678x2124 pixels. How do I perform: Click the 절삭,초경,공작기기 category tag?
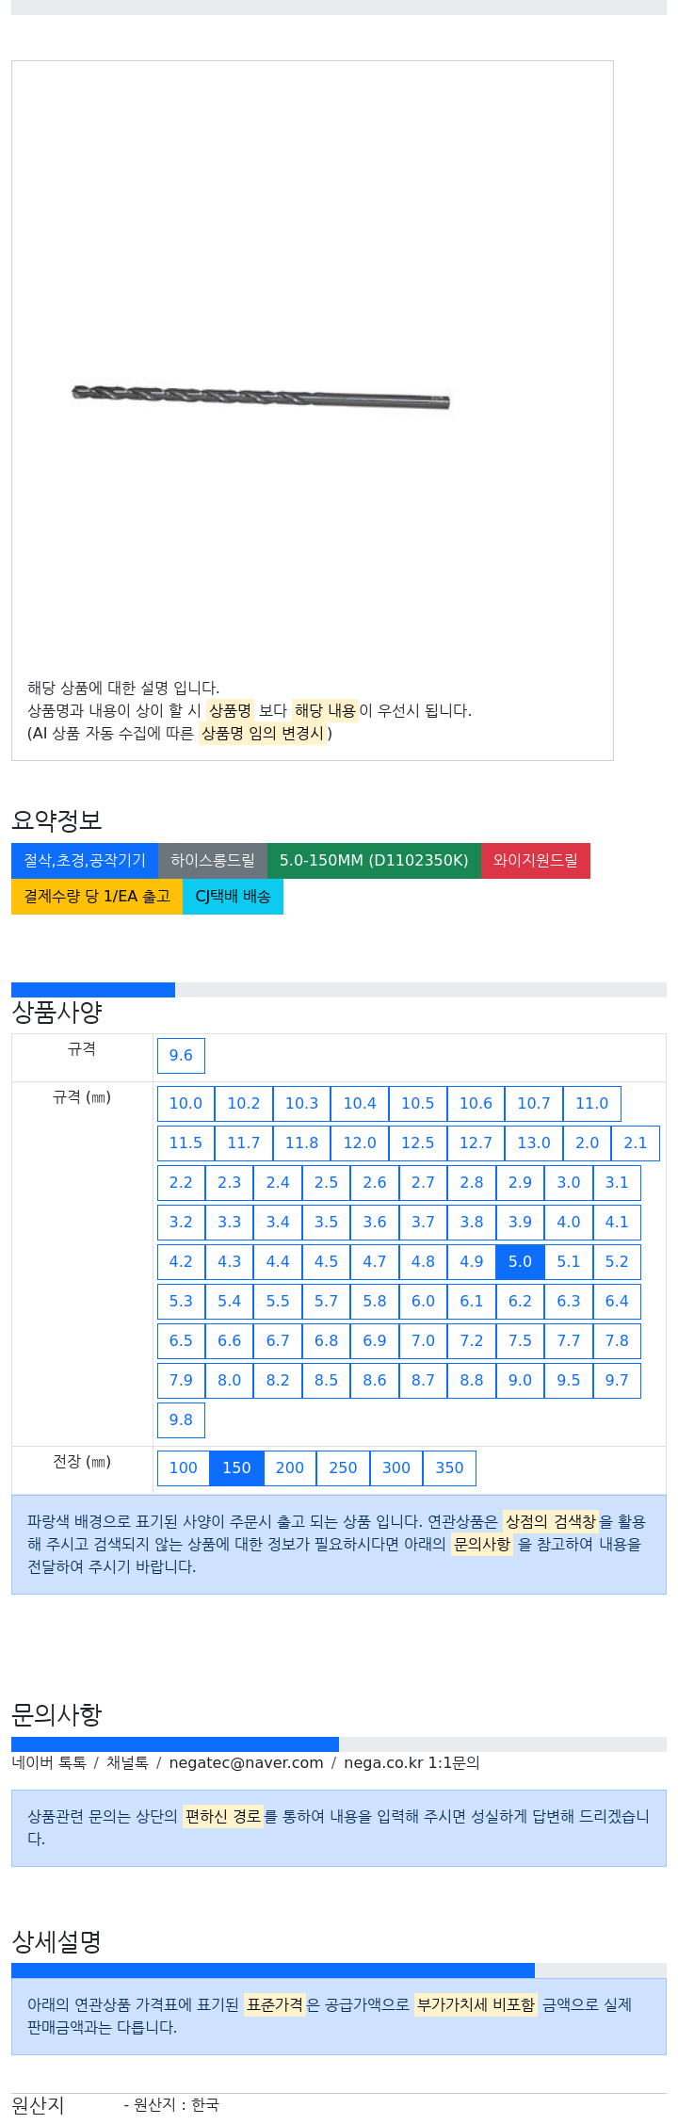click(85, 861)
